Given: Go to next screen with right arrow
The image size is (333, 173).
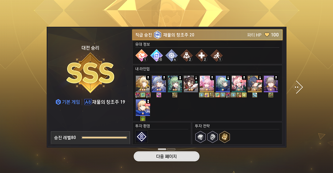Looking at the screenshot, I should tap(299, 87).
